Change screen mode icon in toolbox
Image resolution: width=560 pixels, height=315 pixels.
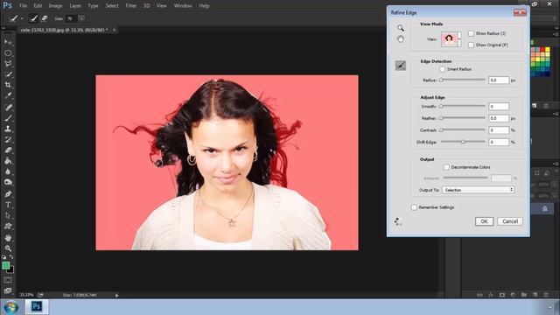click(x=8, y=290)
